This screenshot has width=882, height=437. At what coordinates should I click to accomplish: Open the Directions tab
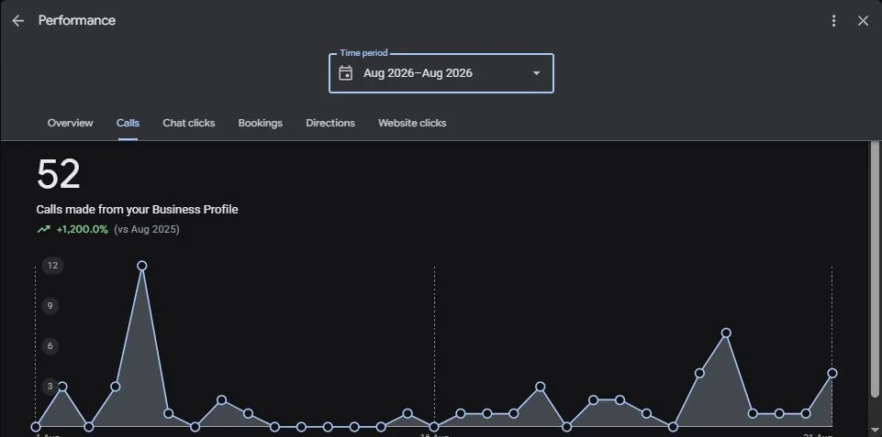[330, 123]
